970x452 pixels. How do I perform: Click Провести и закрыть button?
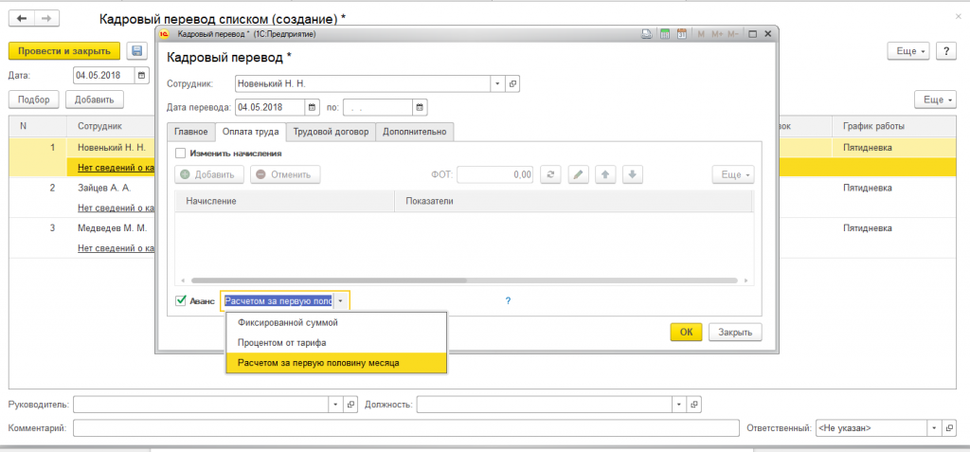[64, 51]
